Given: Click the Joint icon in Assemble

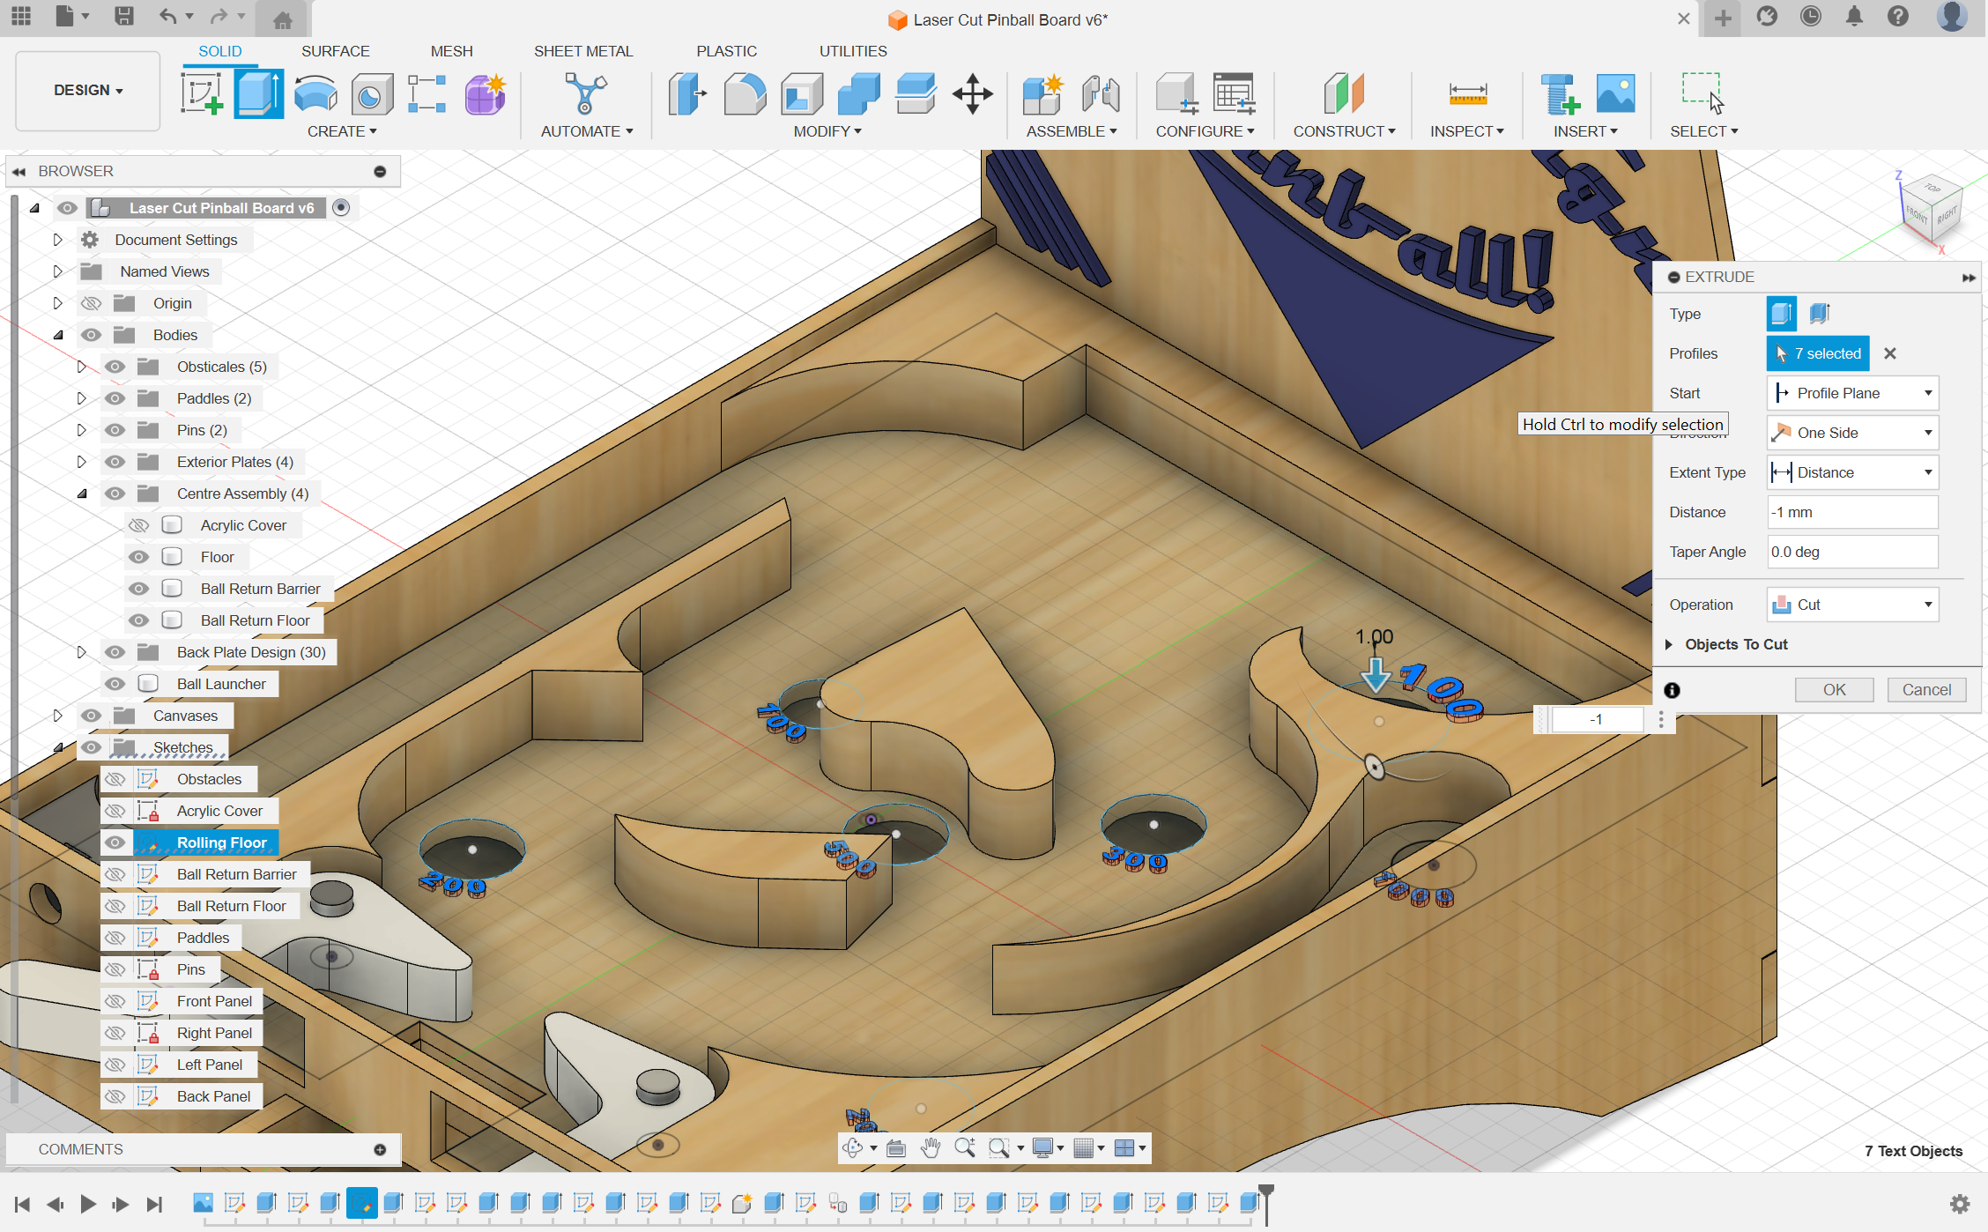Looking at the screenshot, I should (x=1101, y=93).
